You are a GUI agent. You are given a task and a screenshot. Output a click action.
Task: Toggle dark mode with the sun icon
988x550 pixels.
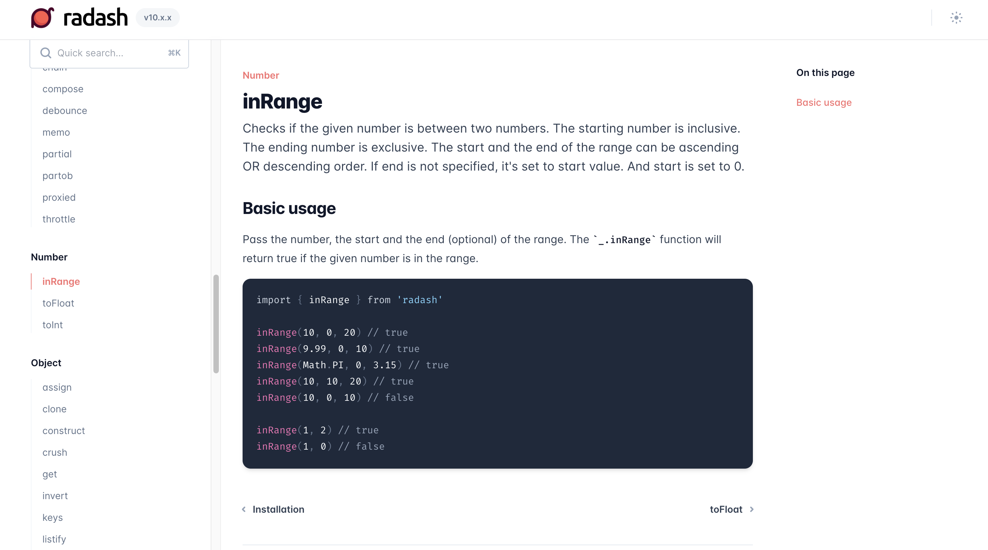point(956,18)
